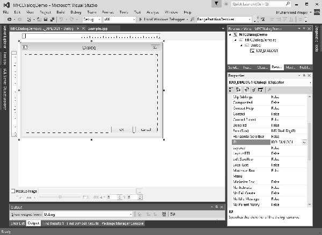Click the Clear All icon in Output toolbar
This screenshot has width=322, height=235.
pyautogui.click(x=164, y=214)
